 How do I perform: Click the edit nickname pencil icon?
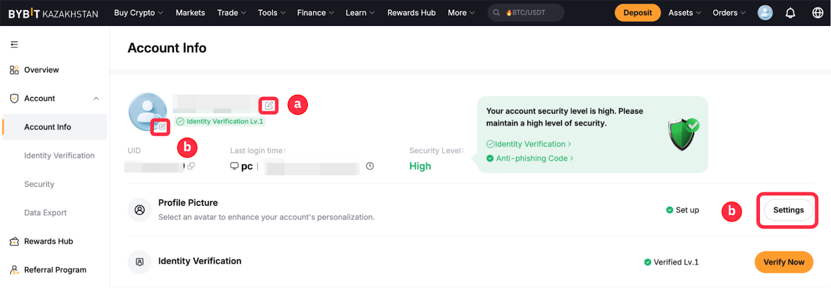click(x=269, y=106)
